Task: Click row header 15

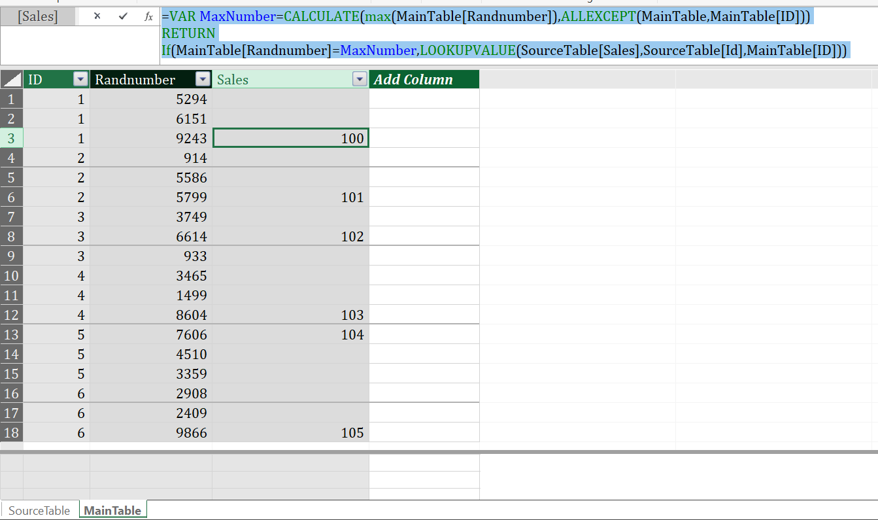Action: (12, 373)
